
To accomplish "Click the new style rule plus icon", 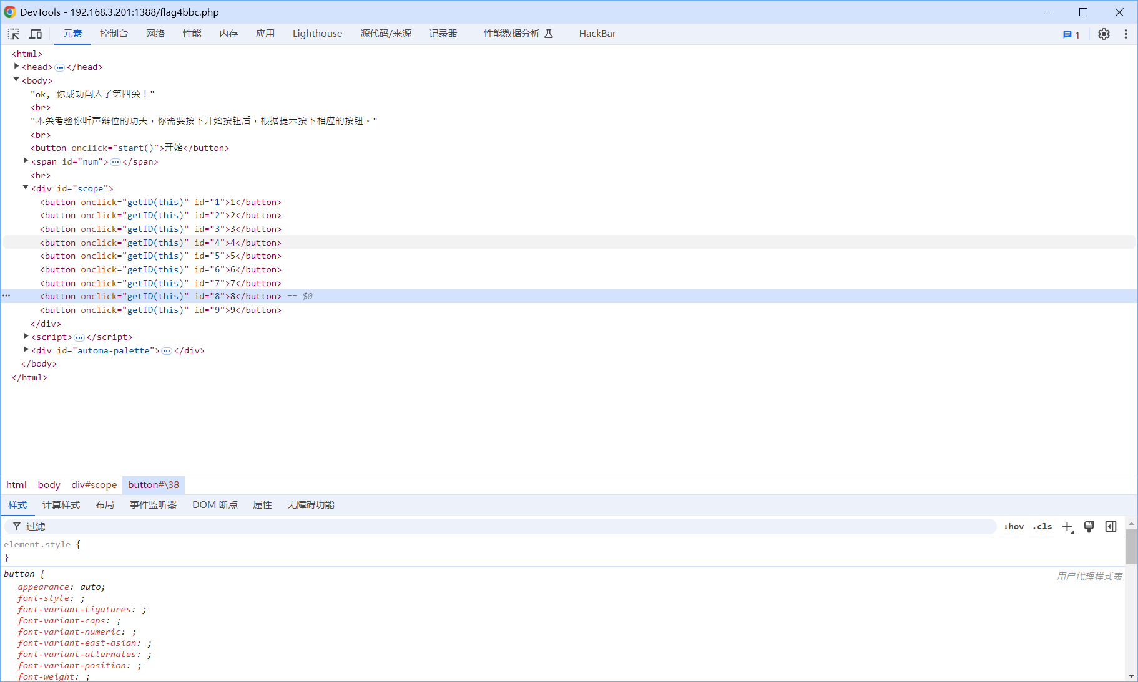I will [x=1068, y=527].
